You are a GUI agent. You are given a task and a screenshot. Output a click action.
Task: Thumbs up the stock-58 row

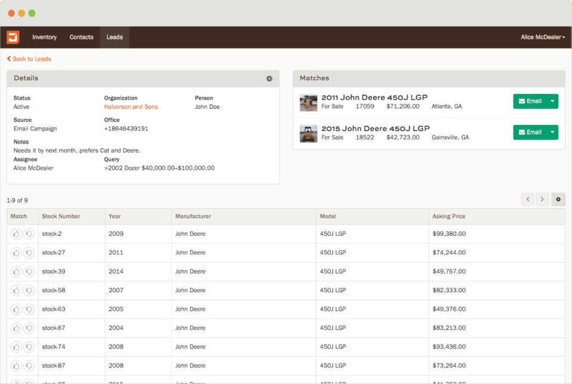(x=16, y=291)
